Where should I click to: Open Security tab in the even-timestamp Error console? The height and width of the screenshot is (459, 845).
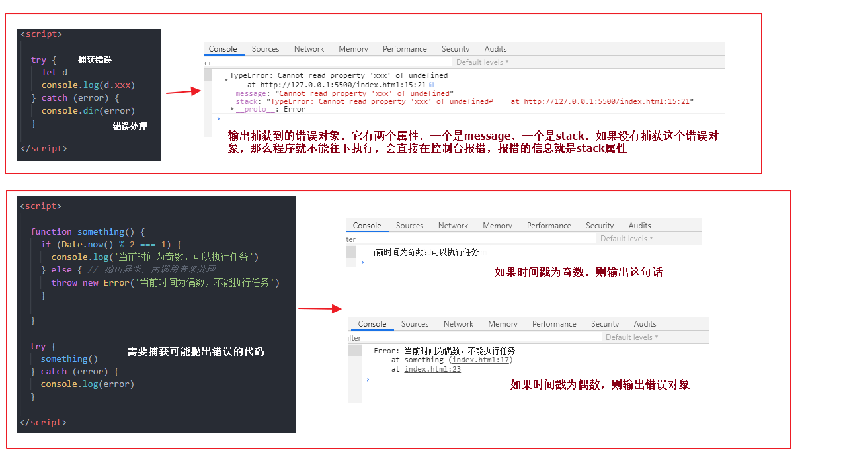pos(605,324)
